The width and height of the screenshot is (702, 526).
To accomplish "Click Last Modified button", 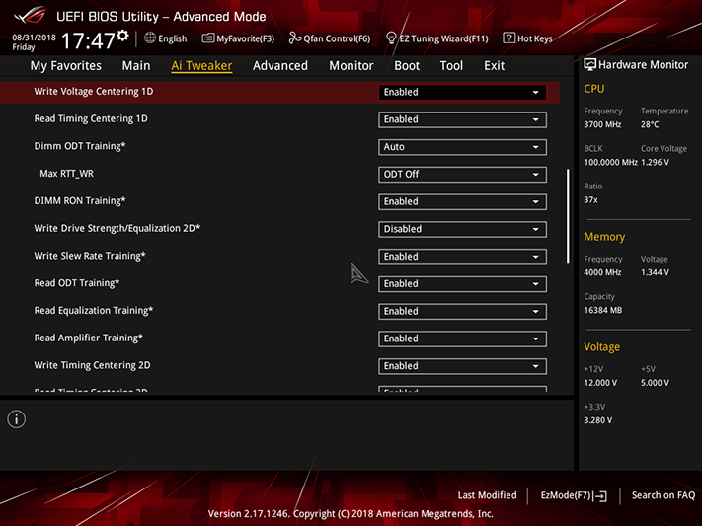I will pyautogui.click(x=487, y=495).
